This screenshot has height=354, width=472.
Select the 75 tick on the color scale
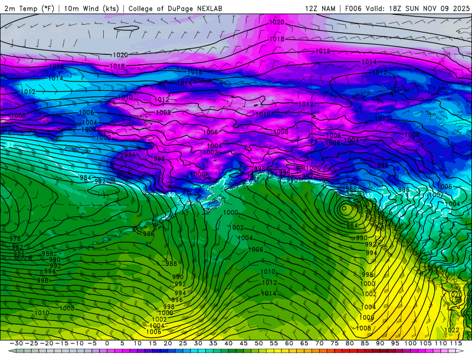pos(335,343)
